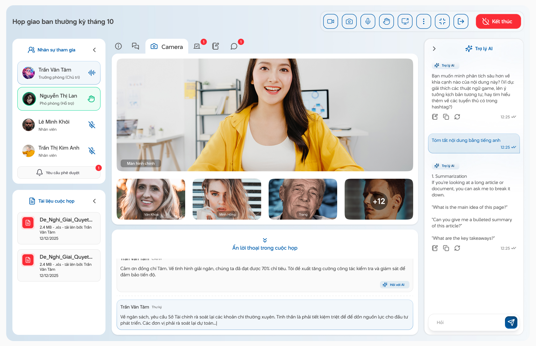
Task: Copy the Summarization AI reply
Action: coord(446,248)
